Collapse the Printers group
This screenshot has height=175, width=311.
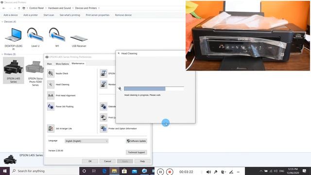[2, 54]
